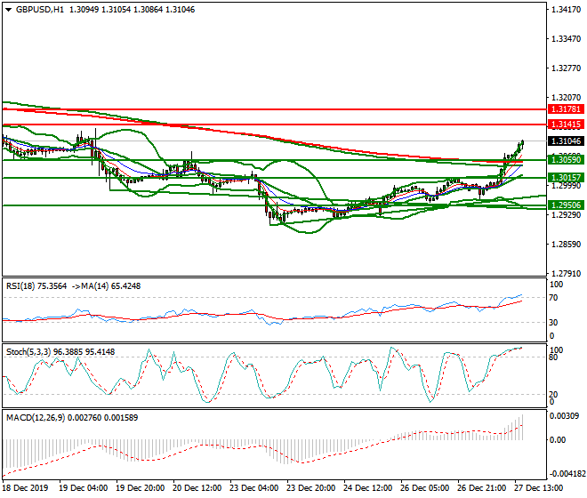
Task: Select the 23 Dec 20:00 time axis label
Action: pyautogui.click(x=310, y=488)
